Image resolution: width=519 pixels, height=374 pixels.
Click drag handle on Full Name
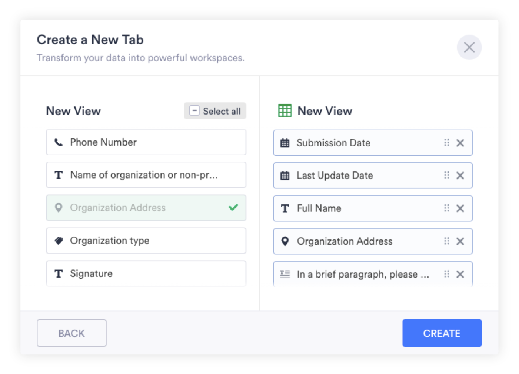coord(447,208)
